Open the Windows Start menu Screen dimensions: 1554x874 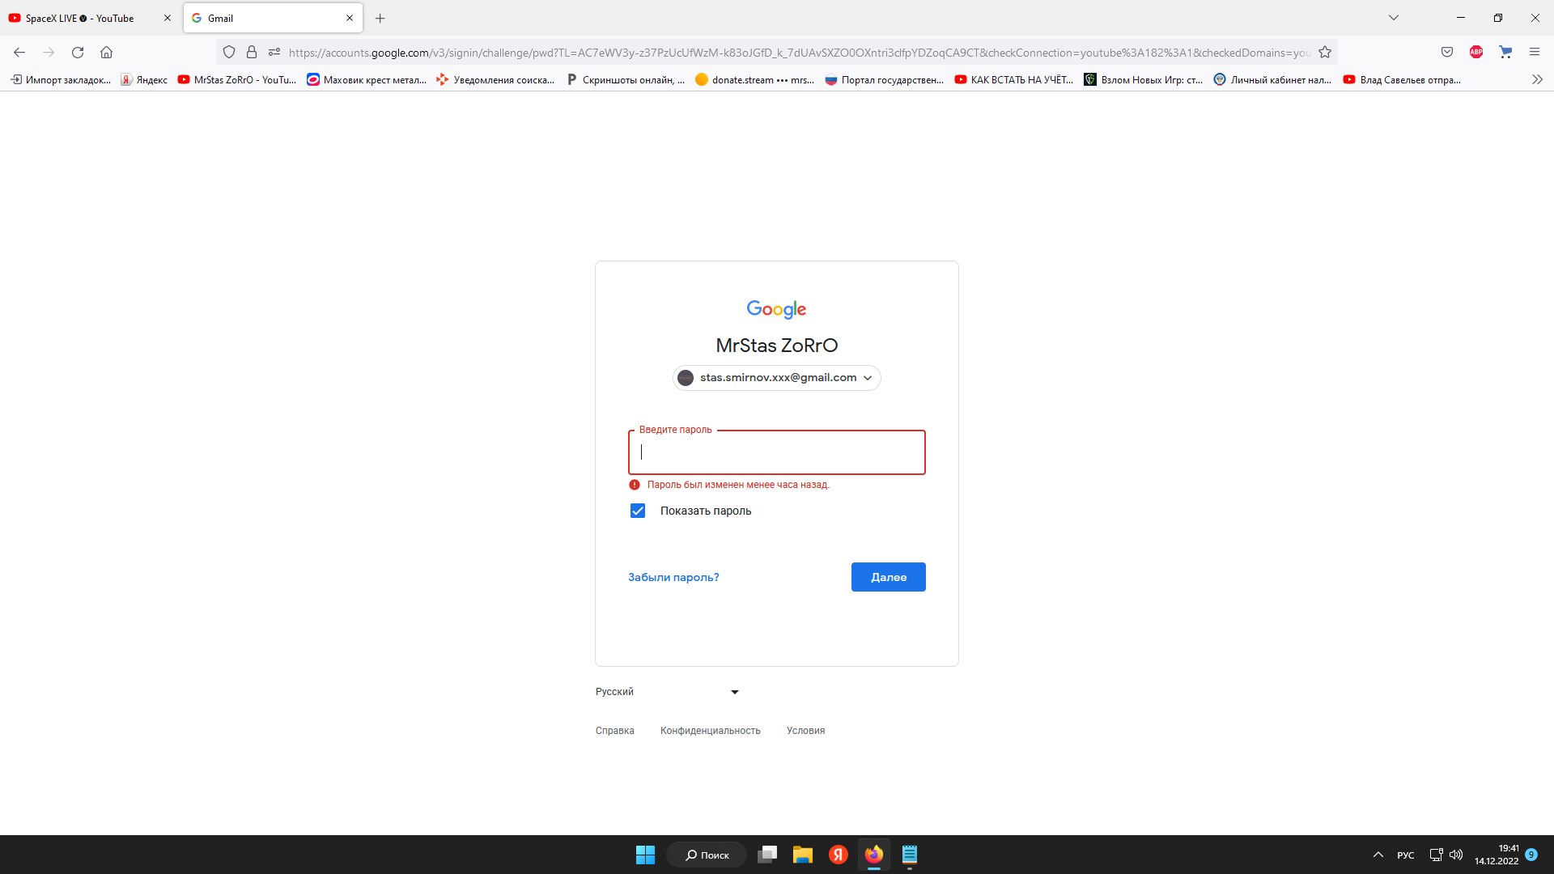[645, 855]
